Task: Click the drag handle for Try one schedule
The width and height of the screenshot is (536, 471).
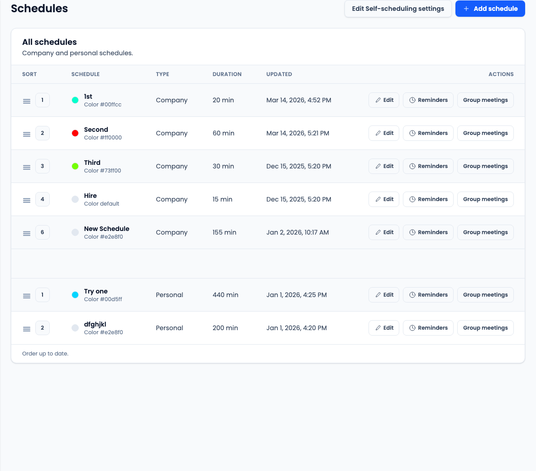Action: tap(27, 296)
